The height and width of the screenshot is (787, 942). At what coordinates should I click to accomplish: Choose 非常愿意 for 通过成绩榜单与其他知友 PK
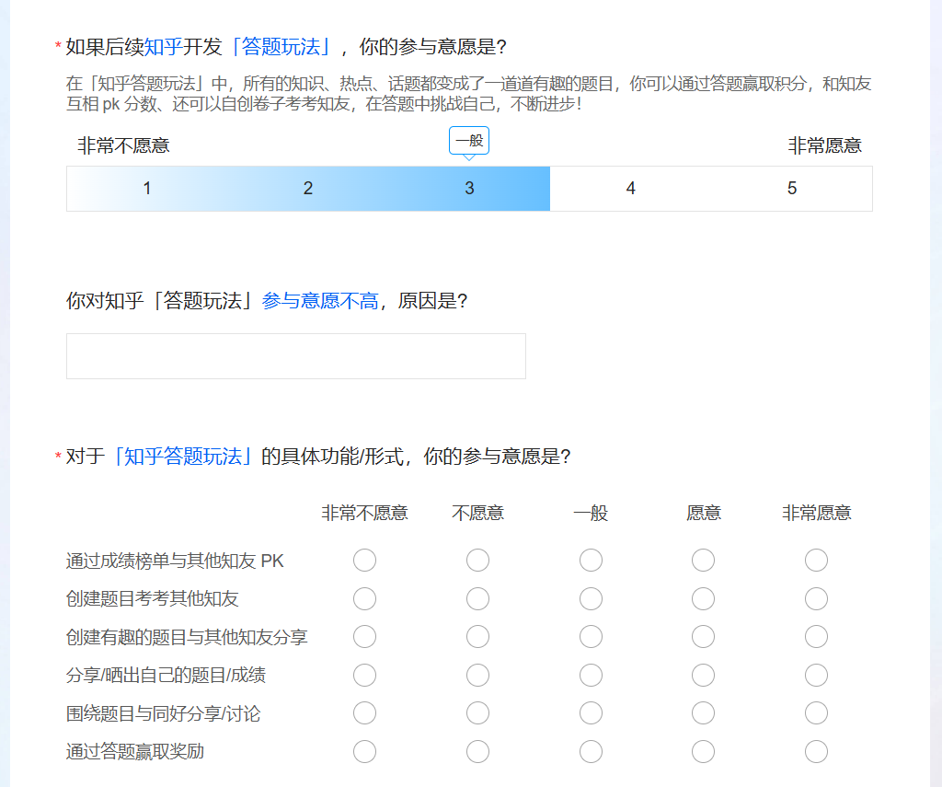tap(817, 560)
